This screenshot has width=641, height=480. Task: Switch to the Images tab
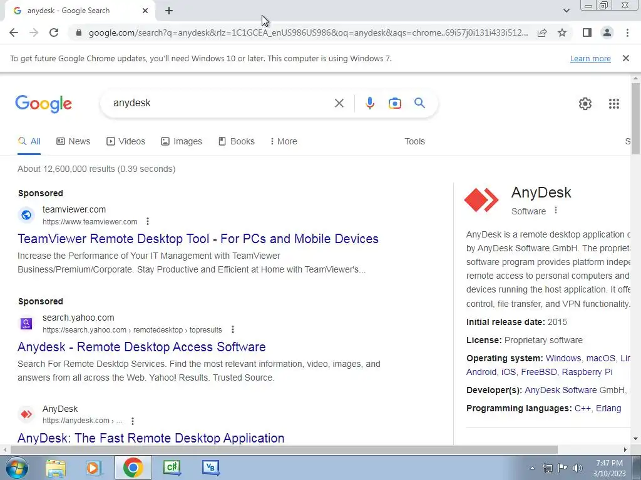click(x=182, y=142)
